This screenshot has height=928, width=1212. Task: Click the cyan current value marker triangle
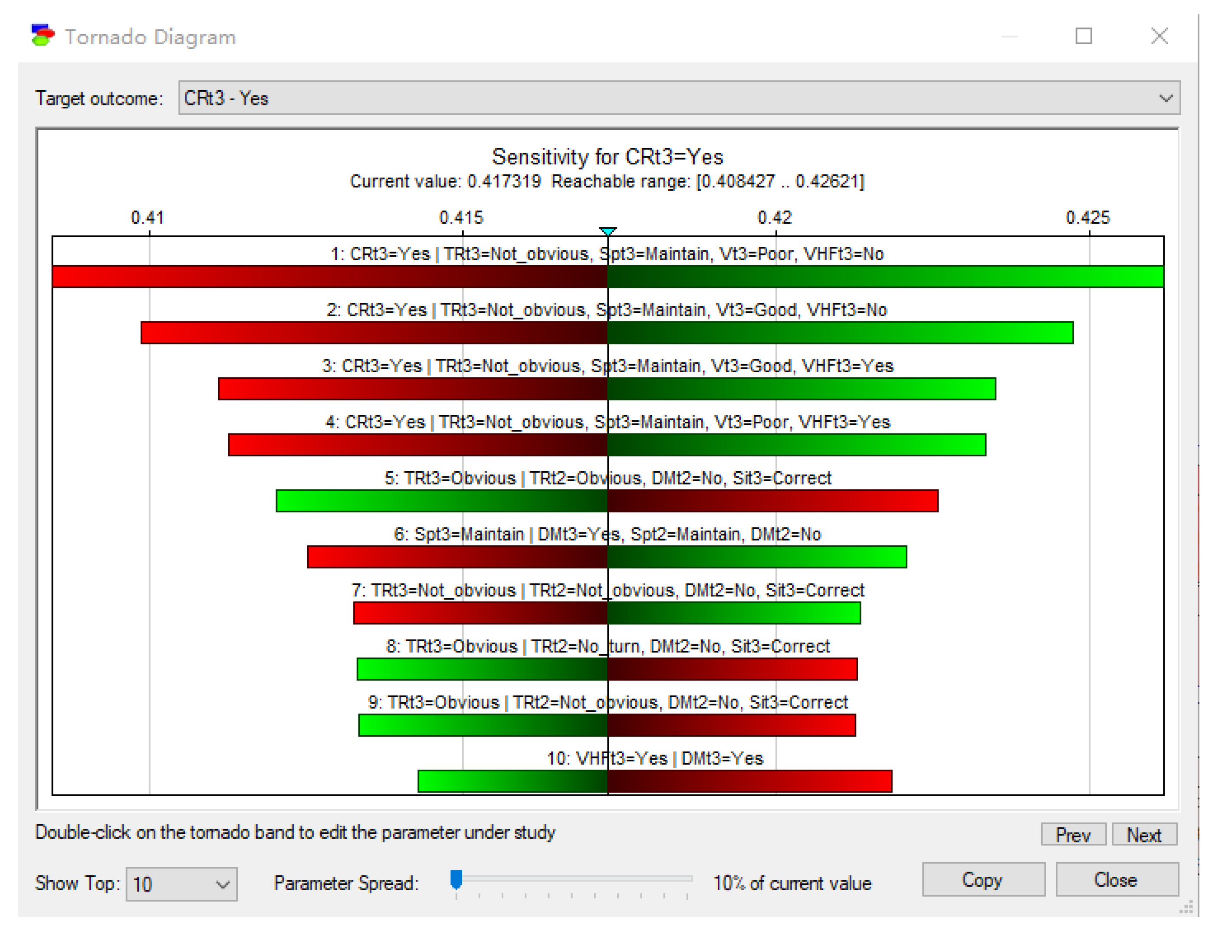tap(608, 231)
